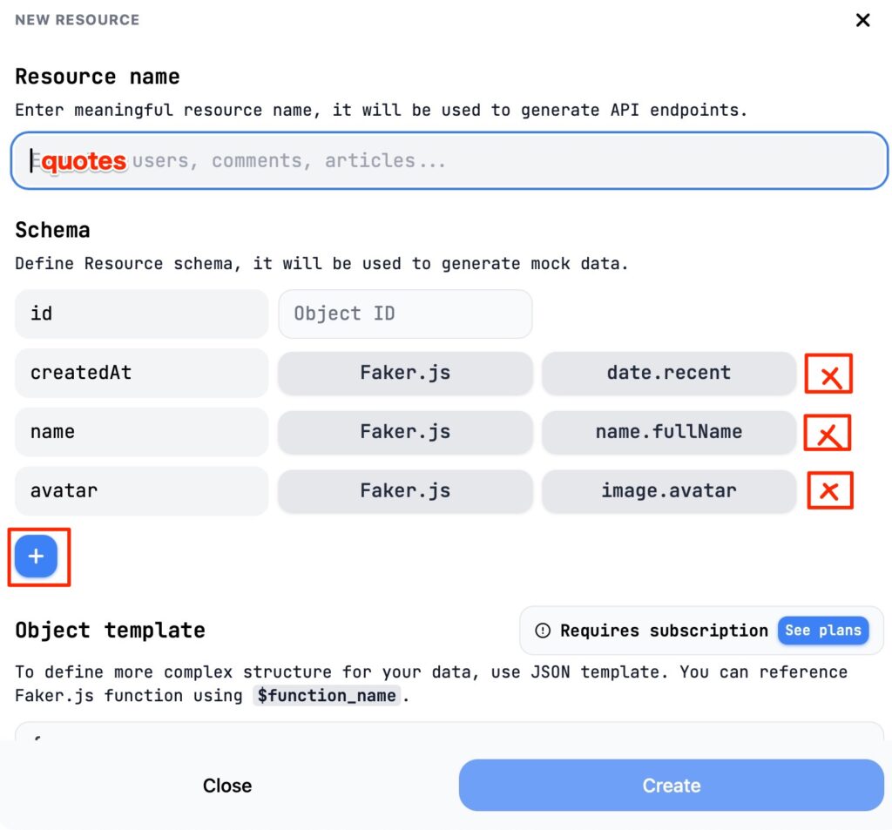892x830 pixels.
Task: Click the blue plus add field button
Action: click(36, 557)
